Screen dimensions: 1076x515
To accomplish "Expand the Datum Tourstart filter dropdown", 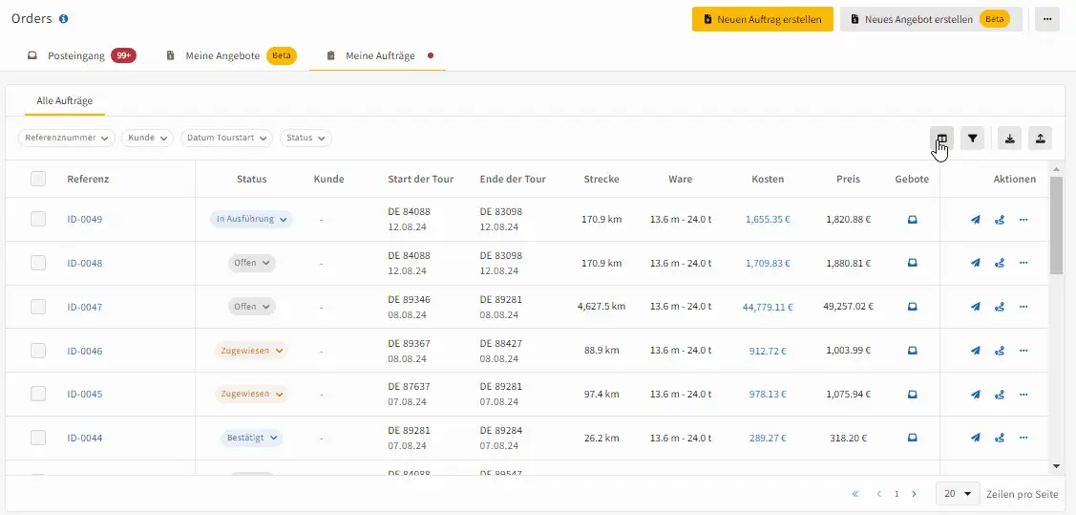I will coord(226,138).
